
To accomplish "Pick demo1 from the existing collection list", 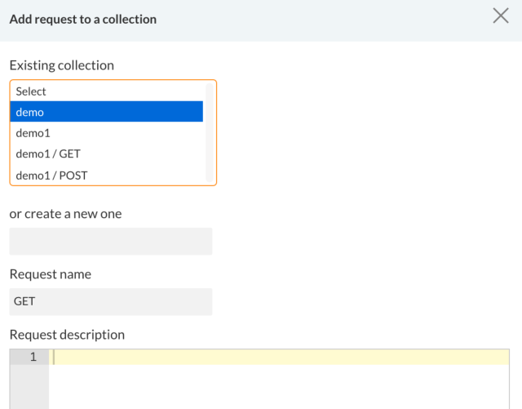I will coord(106,132).
